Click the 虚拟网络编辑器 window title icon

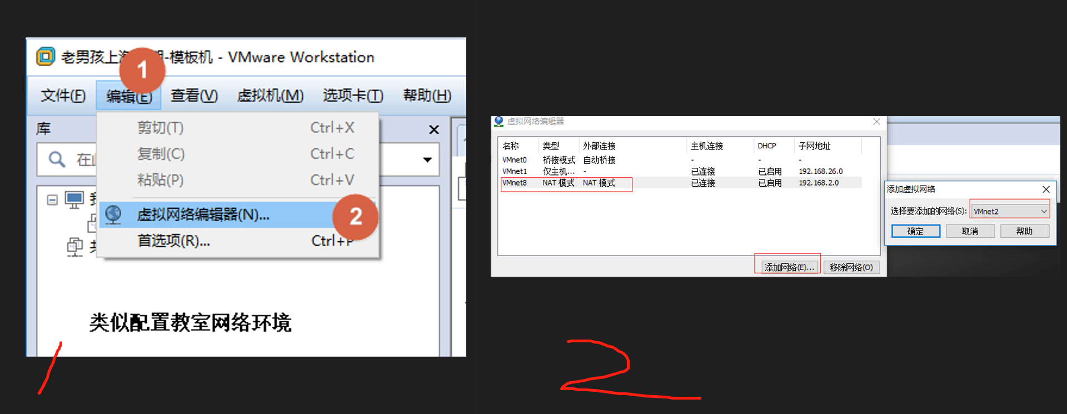pyautogui.click(x=498, y=121)
